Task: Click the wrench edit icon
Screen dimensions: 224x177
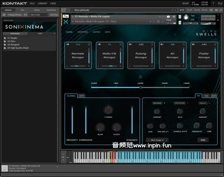Action: [66, 17]
